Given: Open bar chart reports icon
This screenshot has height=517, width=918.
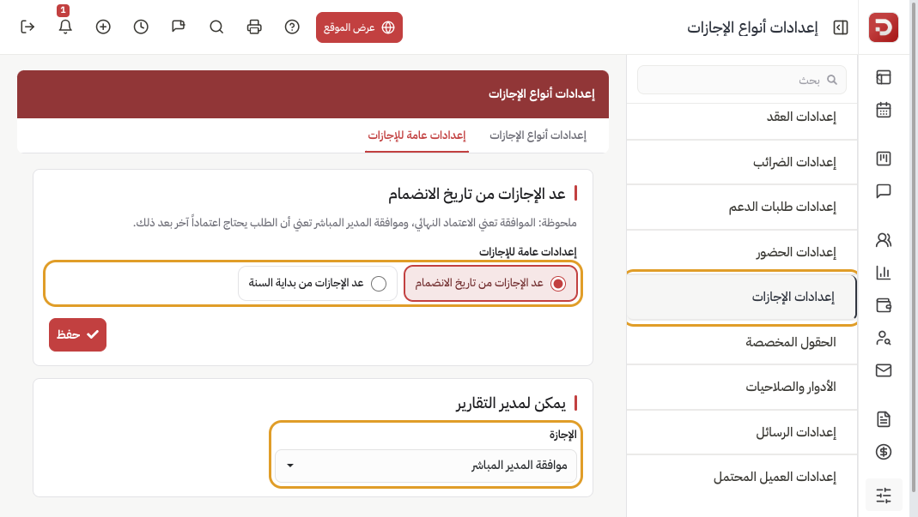Looking at the screenshot, I should [x=884, y=273].
